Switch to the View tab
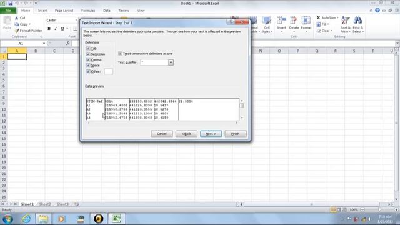The image size is (400, 225). tap(141, 11)
